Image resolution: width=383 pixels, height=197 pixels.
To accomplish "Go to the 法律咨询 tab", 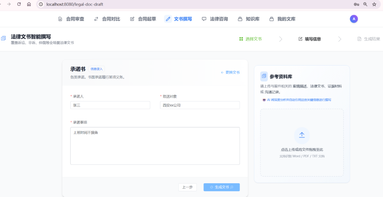I will [x=215, y=19].
